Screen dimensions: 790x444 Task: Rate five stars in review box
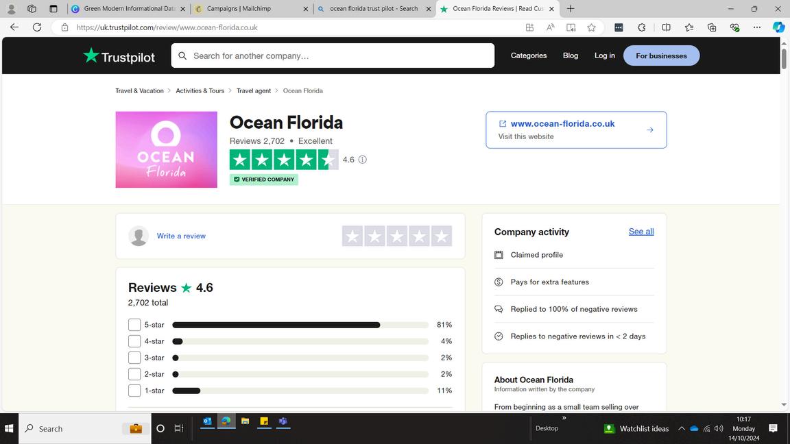(442, 236)
